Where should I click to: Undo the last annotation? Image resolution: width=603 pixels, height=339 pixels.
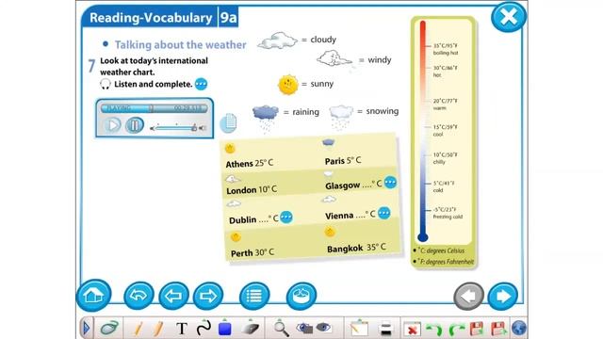click(x=434, y=329)
